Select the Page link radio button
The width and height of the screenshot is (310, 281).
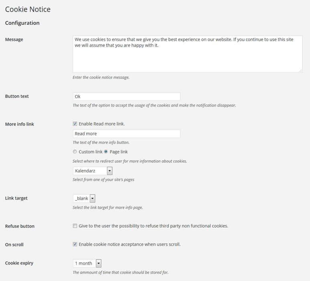(x=106, y=152)
